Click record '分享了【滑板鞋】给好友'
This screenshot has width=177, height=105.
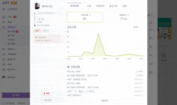(77, 80)
